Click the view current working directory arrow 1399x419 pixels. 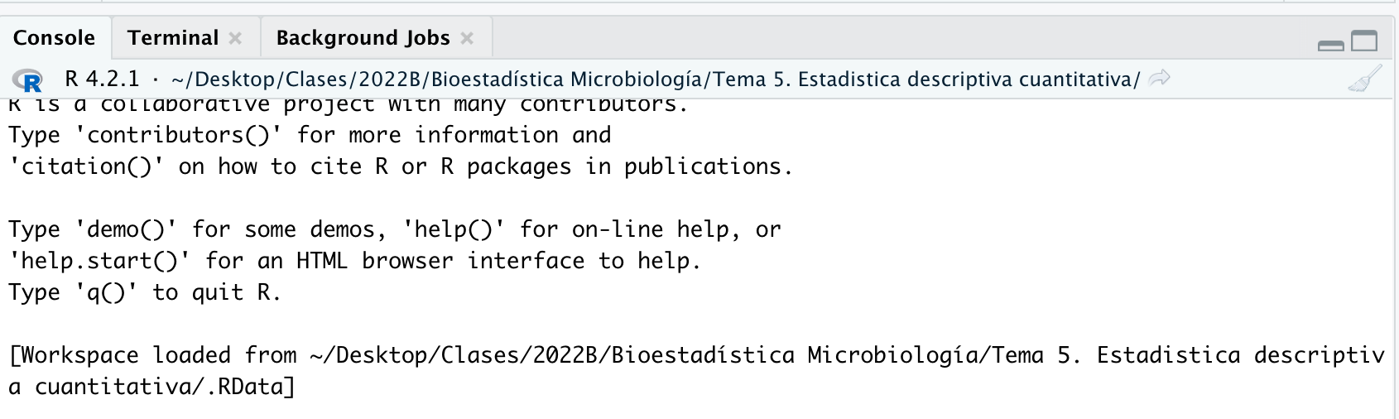tap(1161, 78)
